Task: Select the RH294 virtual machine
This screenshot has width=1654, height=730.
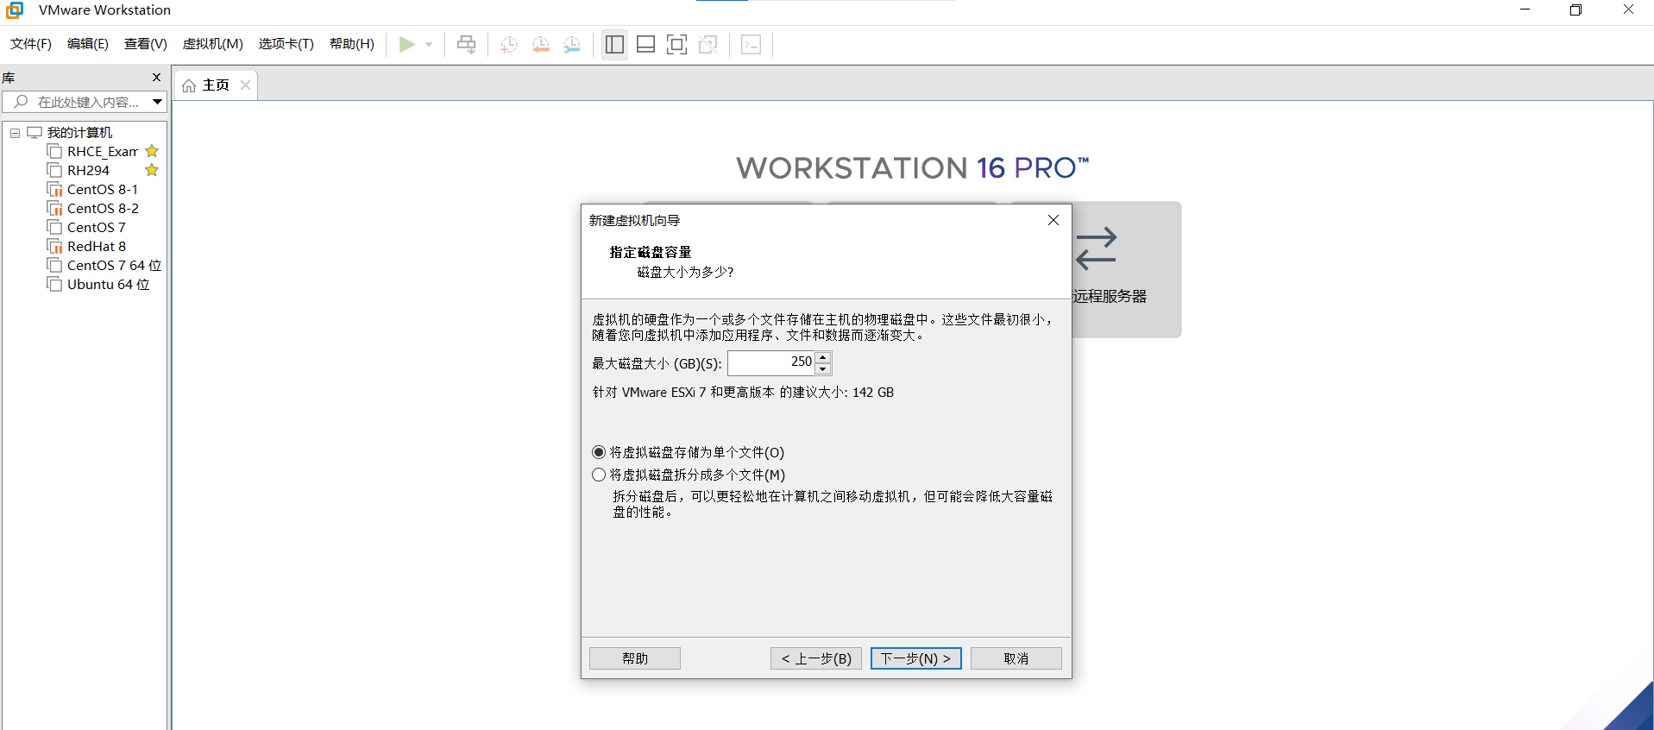Action: [x=88, y=170]
